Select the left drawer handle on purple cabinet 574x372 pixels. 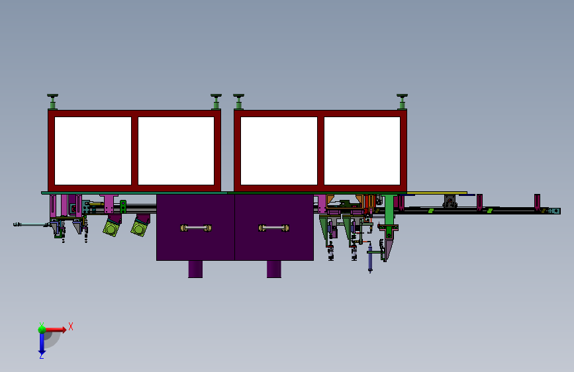click(x=196, y=228)
